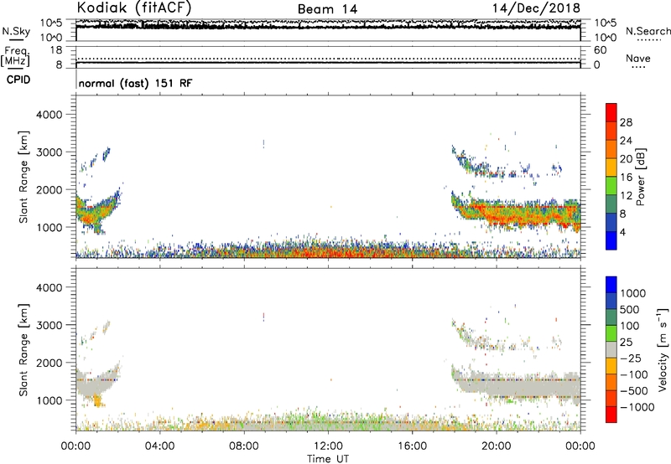The image size is (671, 464).
Task: Select the text 'normal (fast) 151 RF'
Action: coord(135,83)
